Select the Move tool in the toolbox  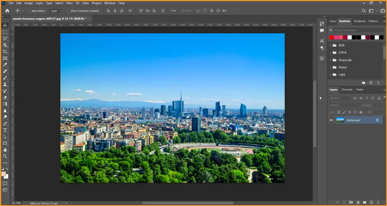pos(5,26)
